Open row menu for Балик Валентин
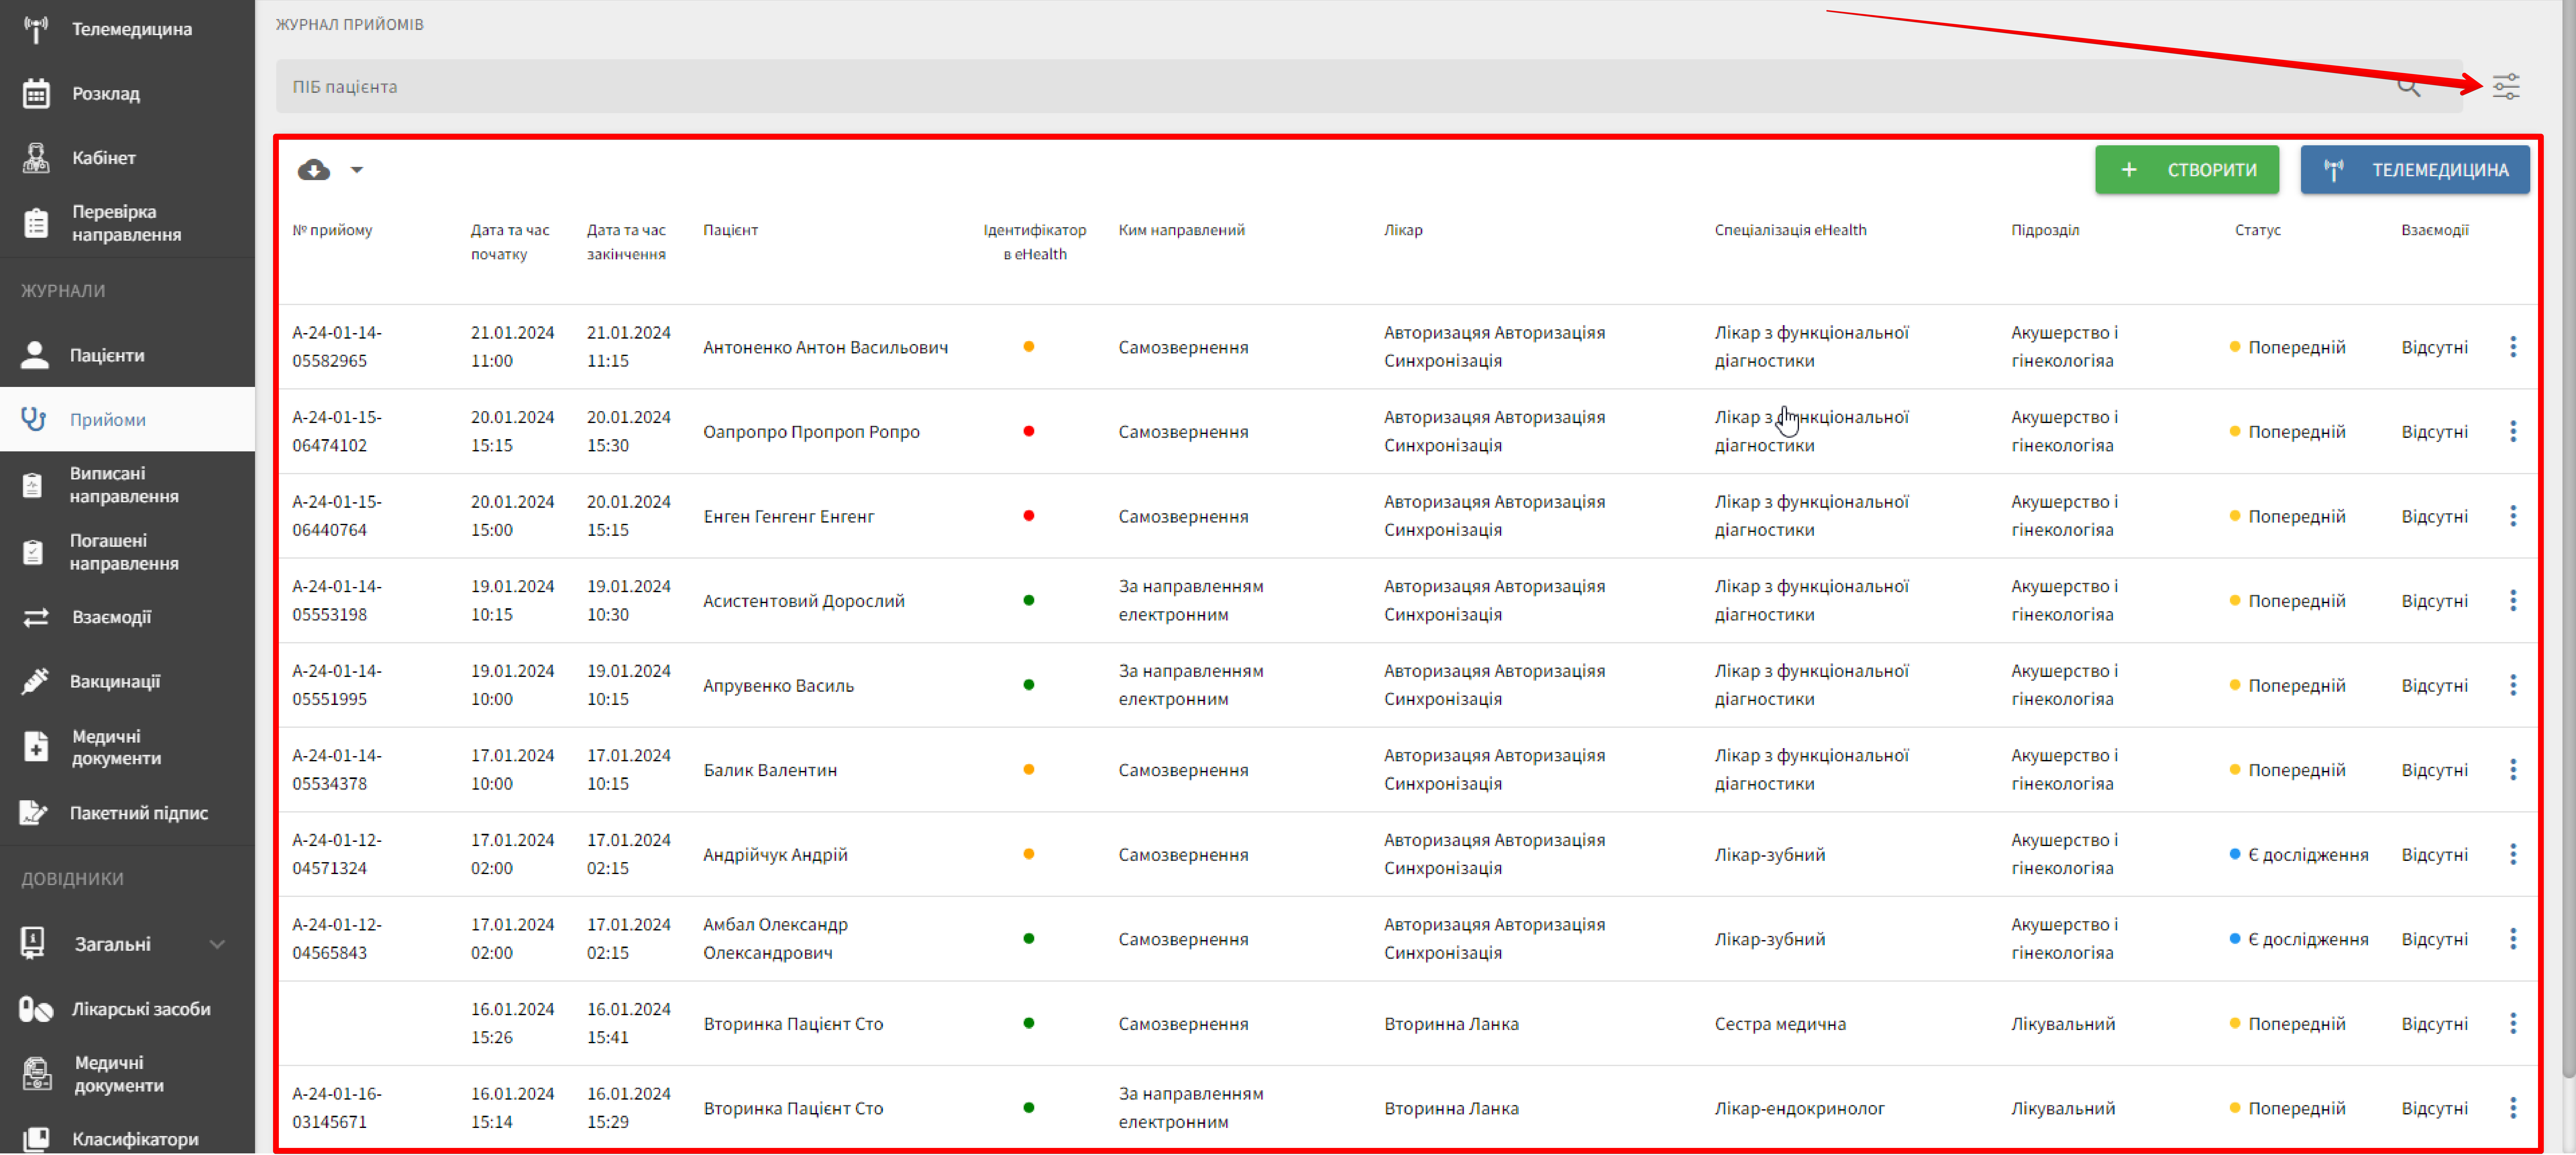2576x1155 pixels. pos(2513,770)
